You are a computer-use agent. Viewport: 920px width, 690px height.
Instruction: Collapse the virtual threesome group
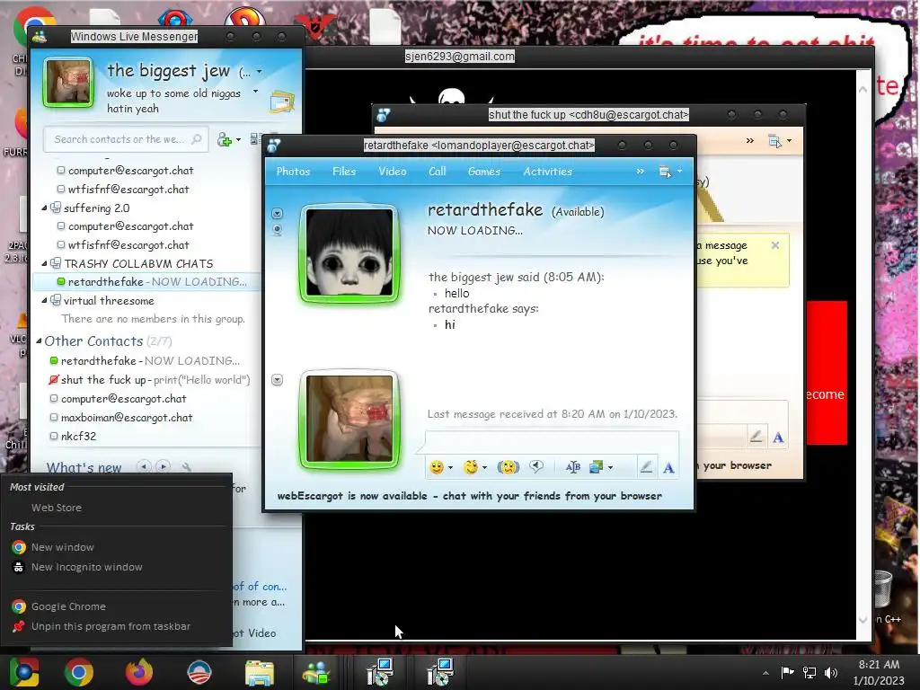[x=44, y=300]
